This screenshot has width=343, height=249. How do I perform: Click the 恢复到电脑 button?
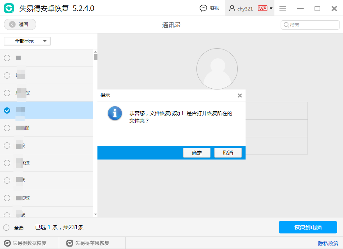308,227
